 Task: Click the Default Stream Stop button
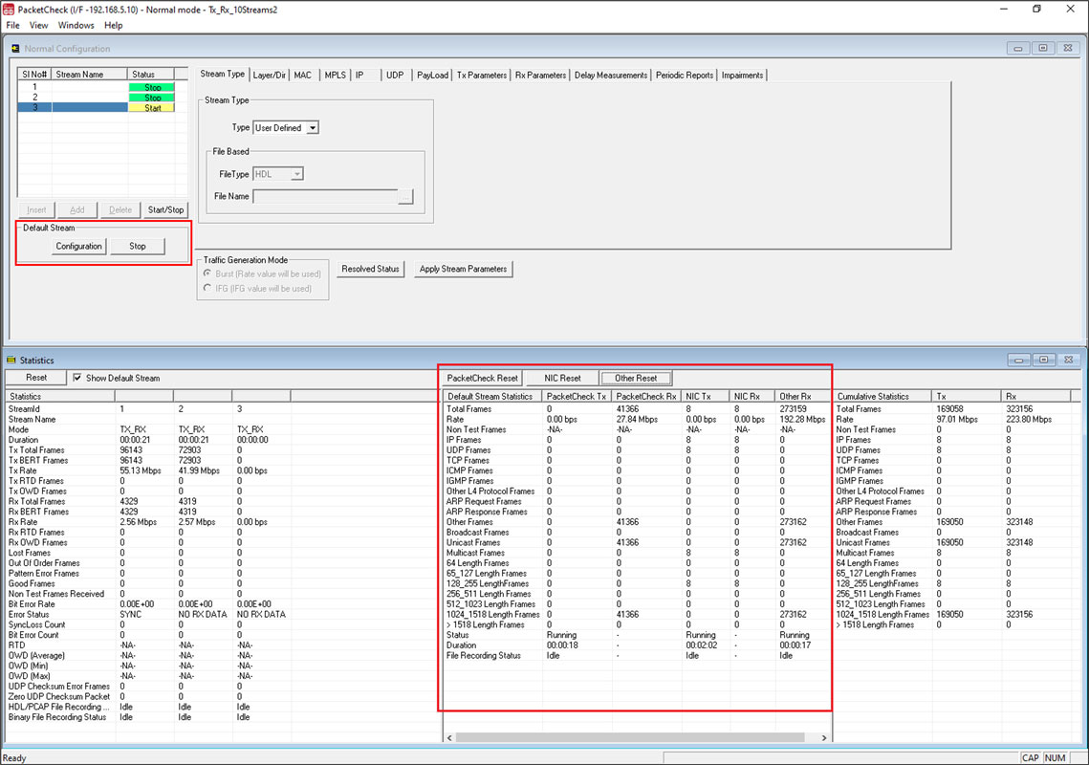click(138, 246)
